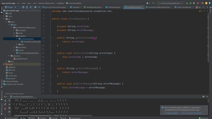Switch to User.java editor tab
The image size is (212, 119).
tap(76, 7)
